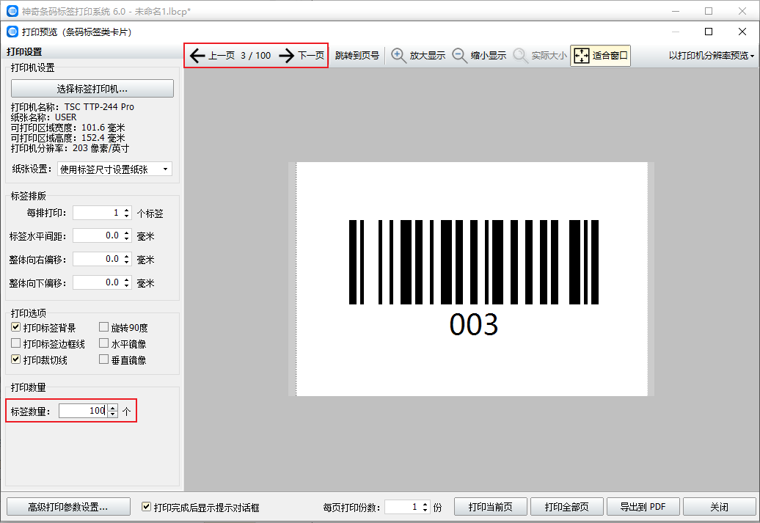Click page indicator text 3 / 100
Screen dimensions: 760x523
(x=256, y=56)
